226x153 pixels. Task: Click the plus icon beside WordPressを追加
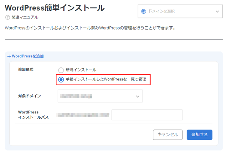9,56
